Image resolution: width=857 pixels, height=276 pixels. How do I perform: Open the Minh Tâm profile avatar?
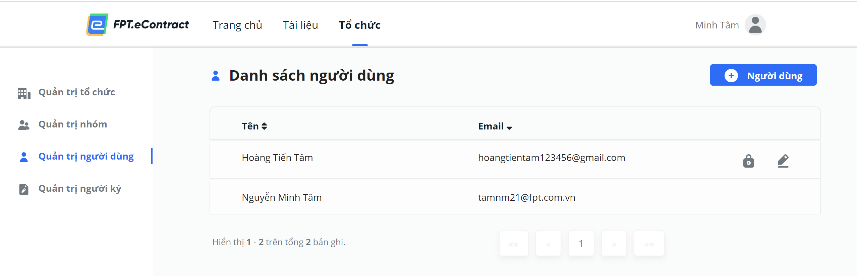pos(755,25)
